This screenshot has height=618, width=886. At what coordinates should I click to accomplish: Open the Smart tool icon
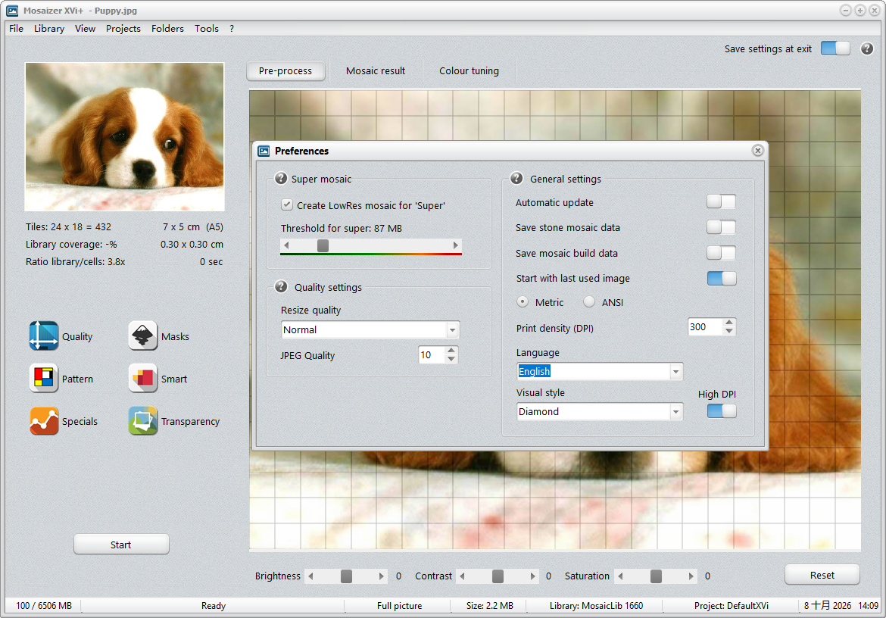142,379
